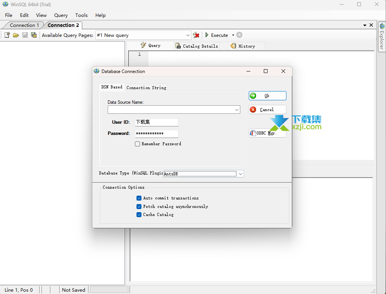The width and height of the screenshot is (386, 294).
Task: Click the Ok button in the dialog
Action: click(x=267, y=96)
